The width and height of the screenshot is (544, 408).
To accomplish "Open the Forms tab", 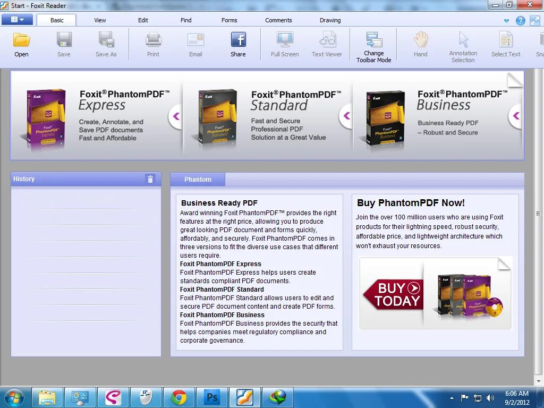I will (229, 20).
